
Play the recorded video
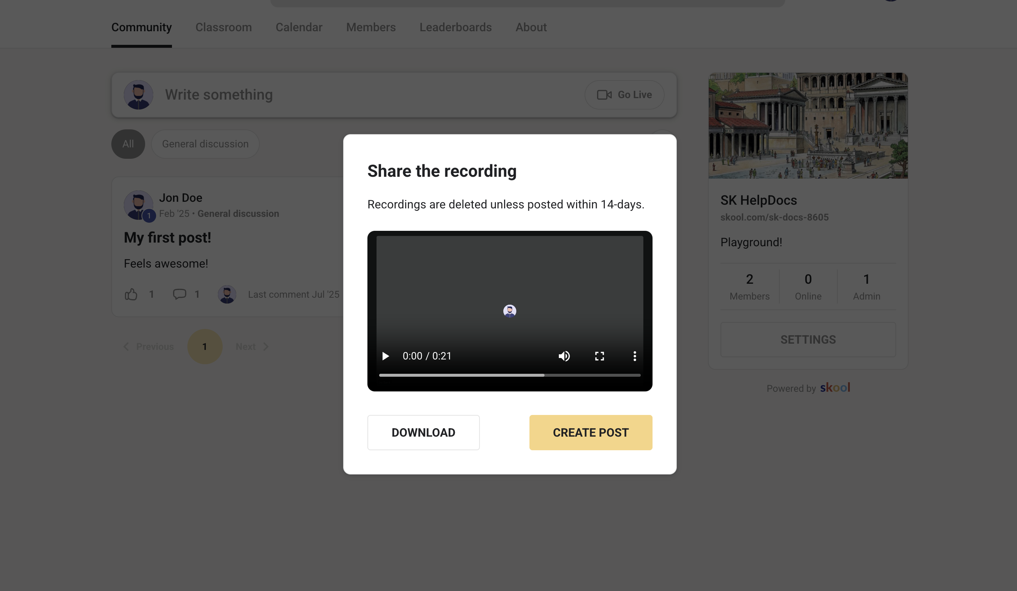pyautogui.click(x=385, y=356)
